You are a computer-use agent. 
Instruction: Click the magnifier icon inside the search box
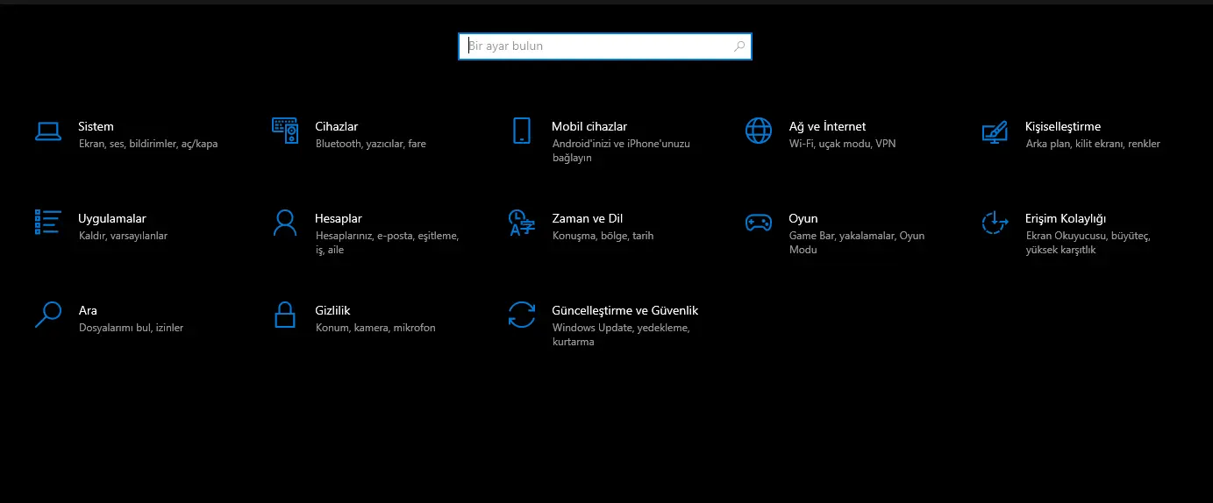(x=739, y=46)
